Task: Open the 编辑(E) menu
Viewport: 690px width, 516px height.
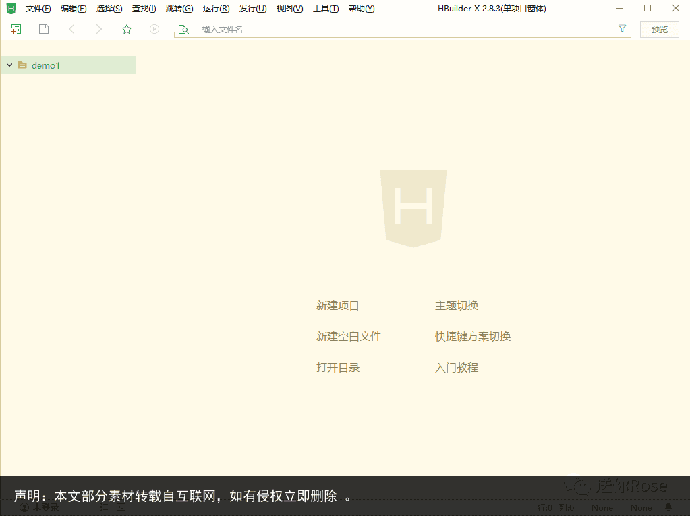Action: 74,9
